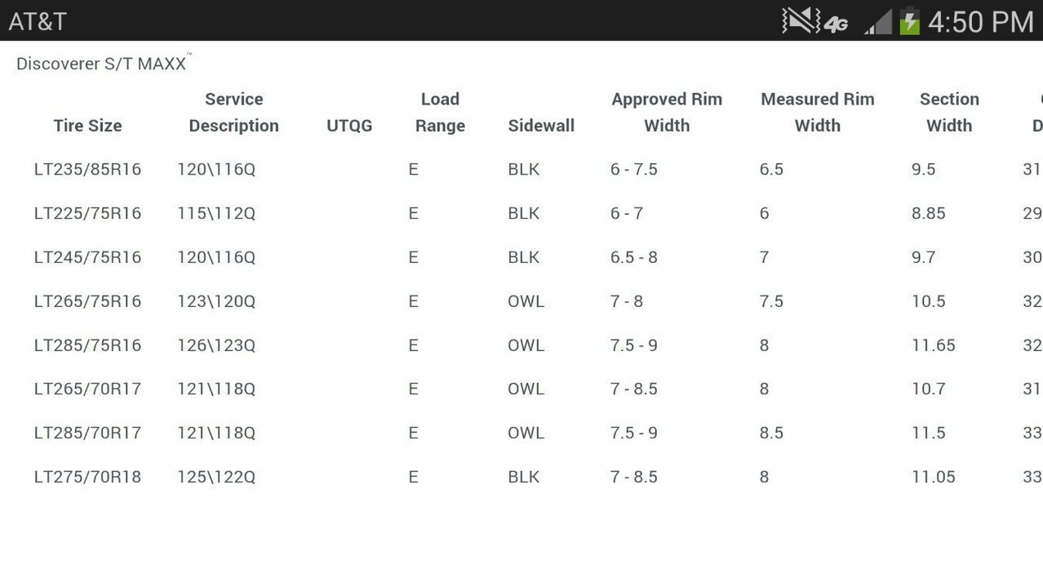
Task: Tap the charging battery icon
Action: [909, 21]
